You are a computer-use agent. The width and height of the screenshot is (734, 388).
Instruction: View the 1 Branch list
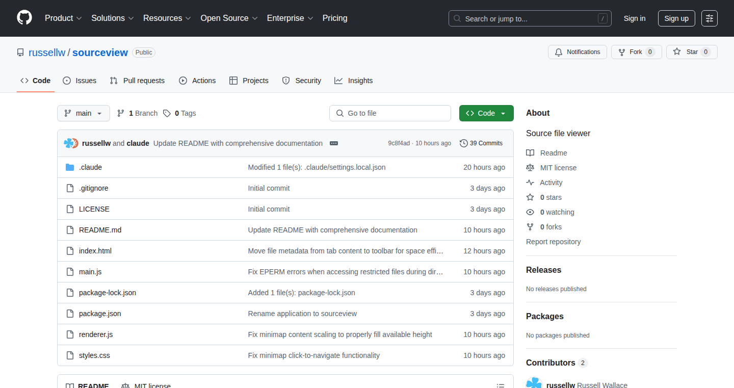click(137, 113)
